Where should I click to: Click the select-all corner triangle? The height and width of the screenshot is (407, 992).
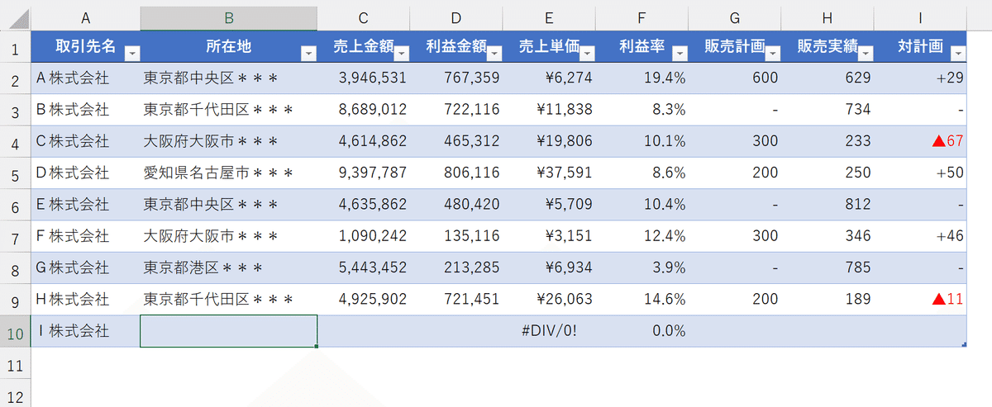coord(20,21)
